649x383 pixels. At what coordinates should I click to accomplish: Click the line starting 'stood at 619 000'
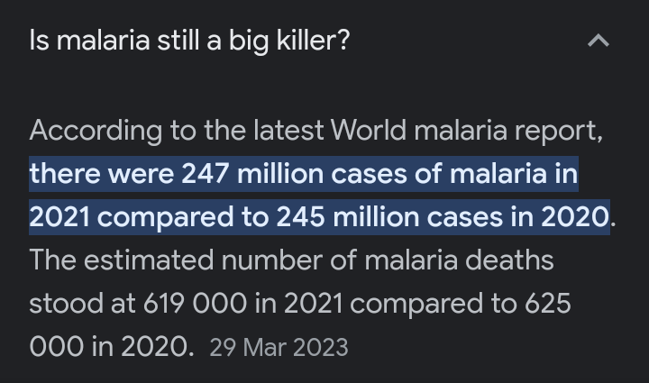(x=300, y=304)
